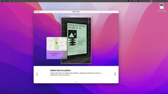
Task: Click the map preview popover
Action: [x=57, y=48]
